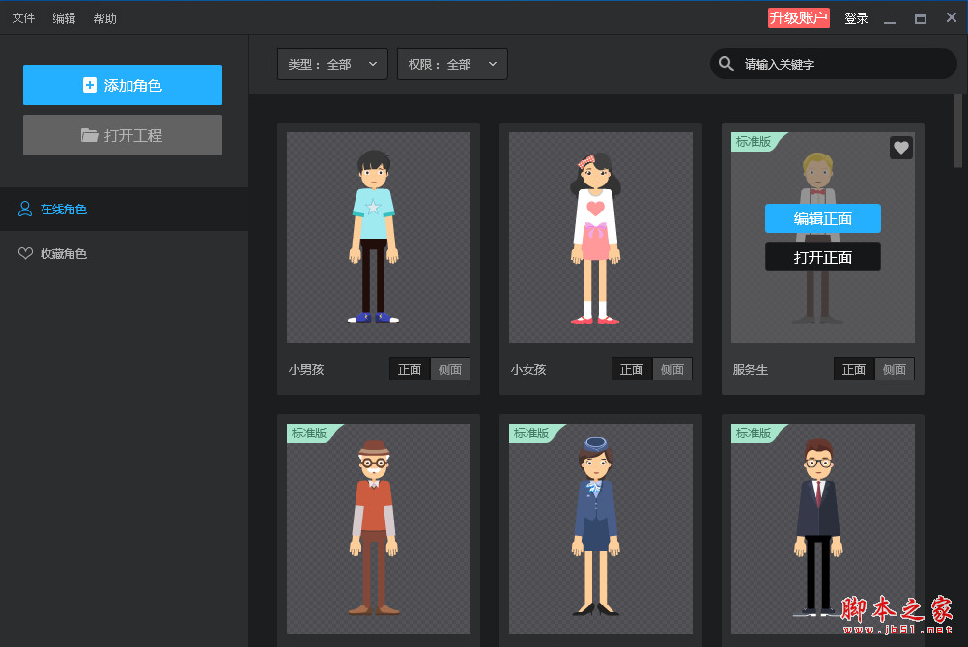Image resolution: width=968 pixels, height=647 pixels.
Task: Click the 打开工程 open project button
Action: pyautogui.click(x=123, y=135)
